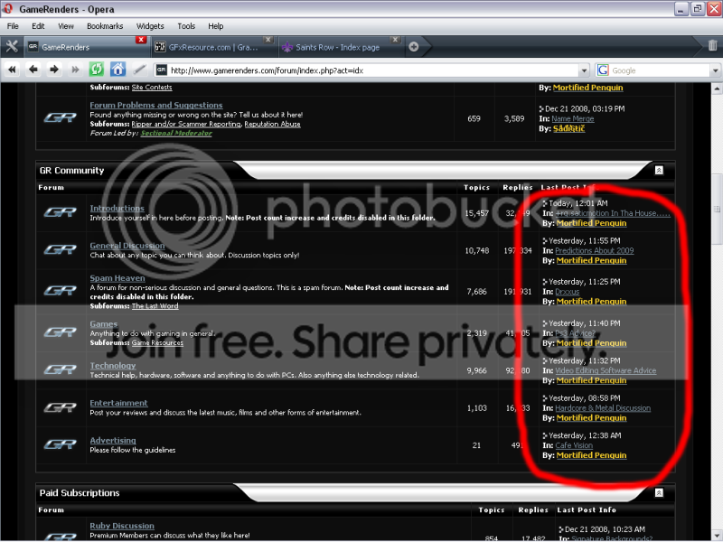This screenshot has width=723, height=542.
Task: Close the GFxResource.com tab
Action: pos(268,40)
